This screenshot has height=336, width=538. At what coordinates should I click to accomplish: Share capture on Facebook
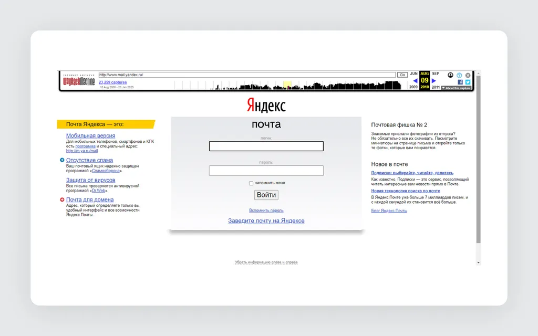tap(460, 82)
